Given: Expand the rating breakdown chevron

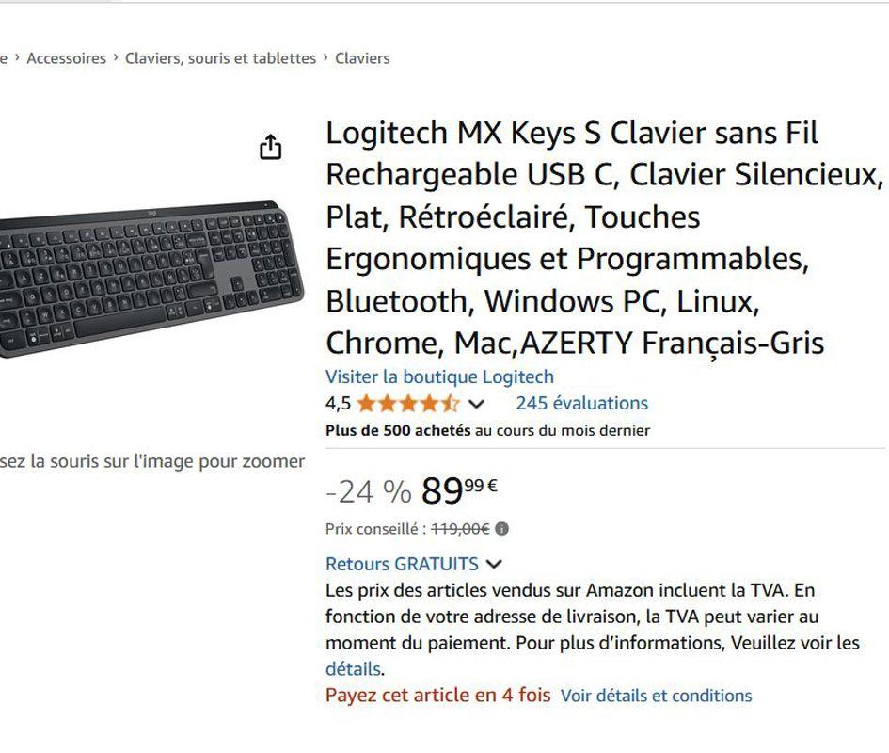Looking at the screenshot, I should 477,404.
